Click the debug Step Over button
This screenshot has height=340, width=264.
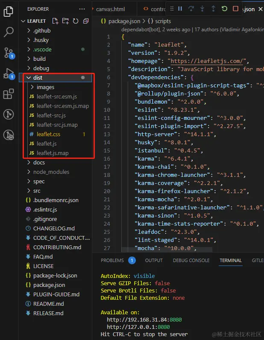pyautogui.click(x=191, y=9)
